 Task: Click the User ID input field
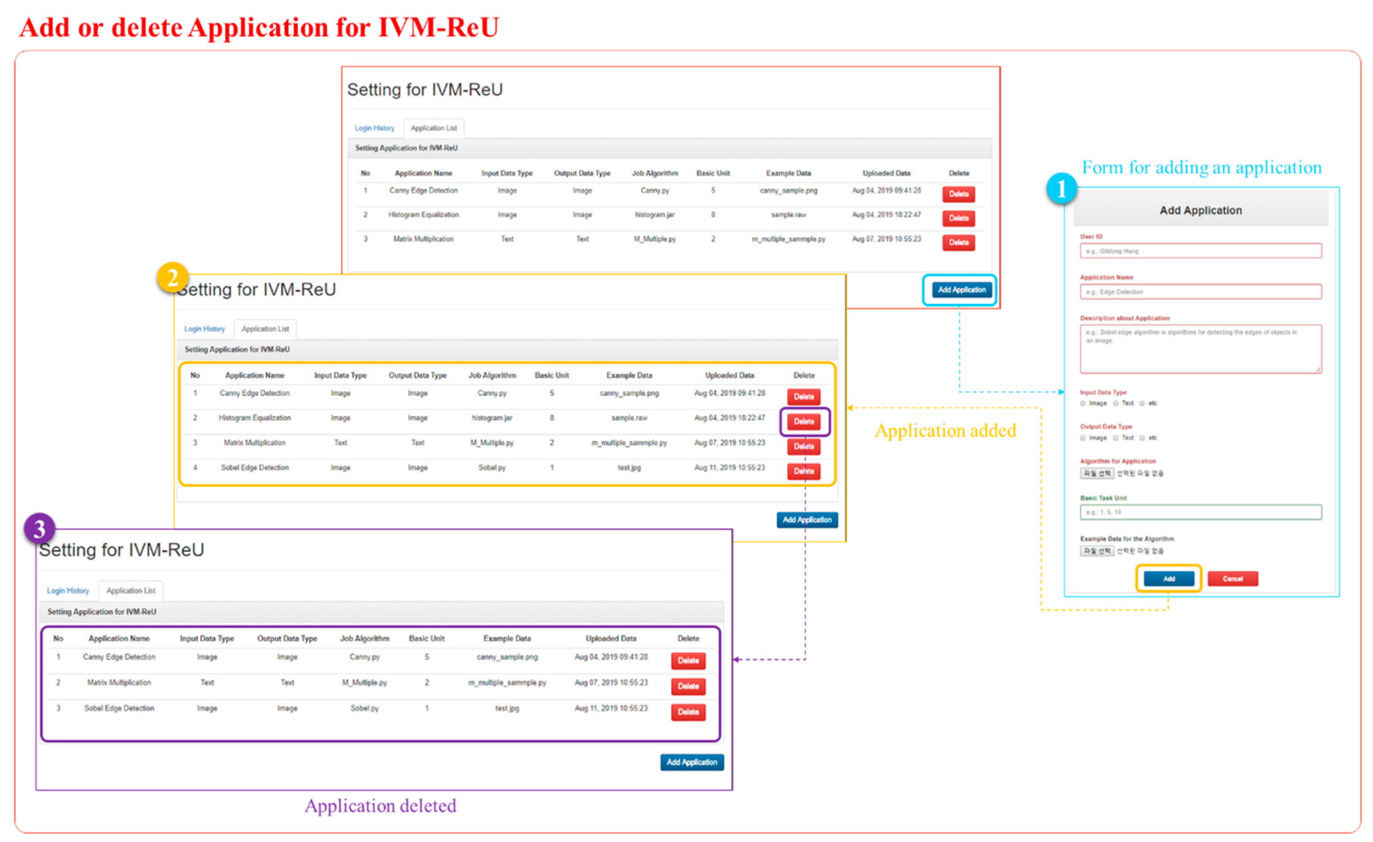click(1200, 251)
